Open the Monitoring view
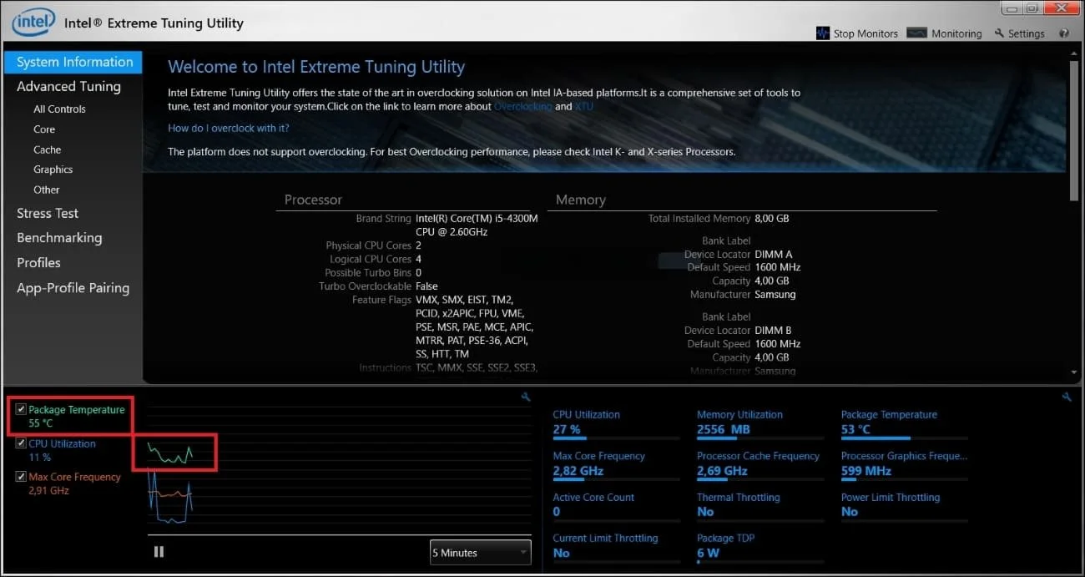1085x577 pixels. pyautogui.click(x=945, y=33)
